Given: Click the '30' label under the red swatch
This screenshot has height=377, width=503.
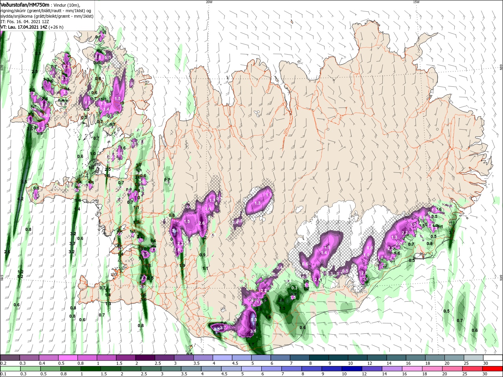Looking at the screenshot, I should pyautogui.click(x=485, y=374).
